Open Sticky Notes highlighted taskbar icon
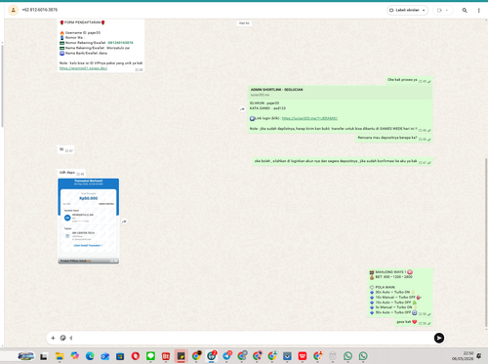488x364 pixels. (x=181, y=356)
